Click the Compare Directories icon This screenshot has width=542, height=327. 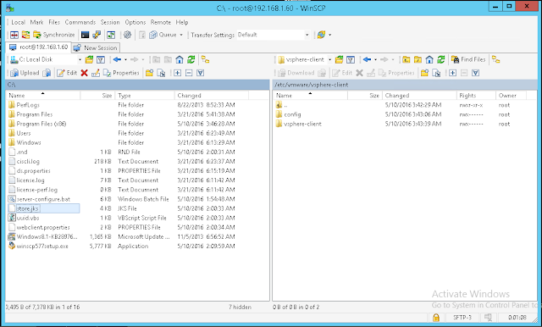pos(14,35)
